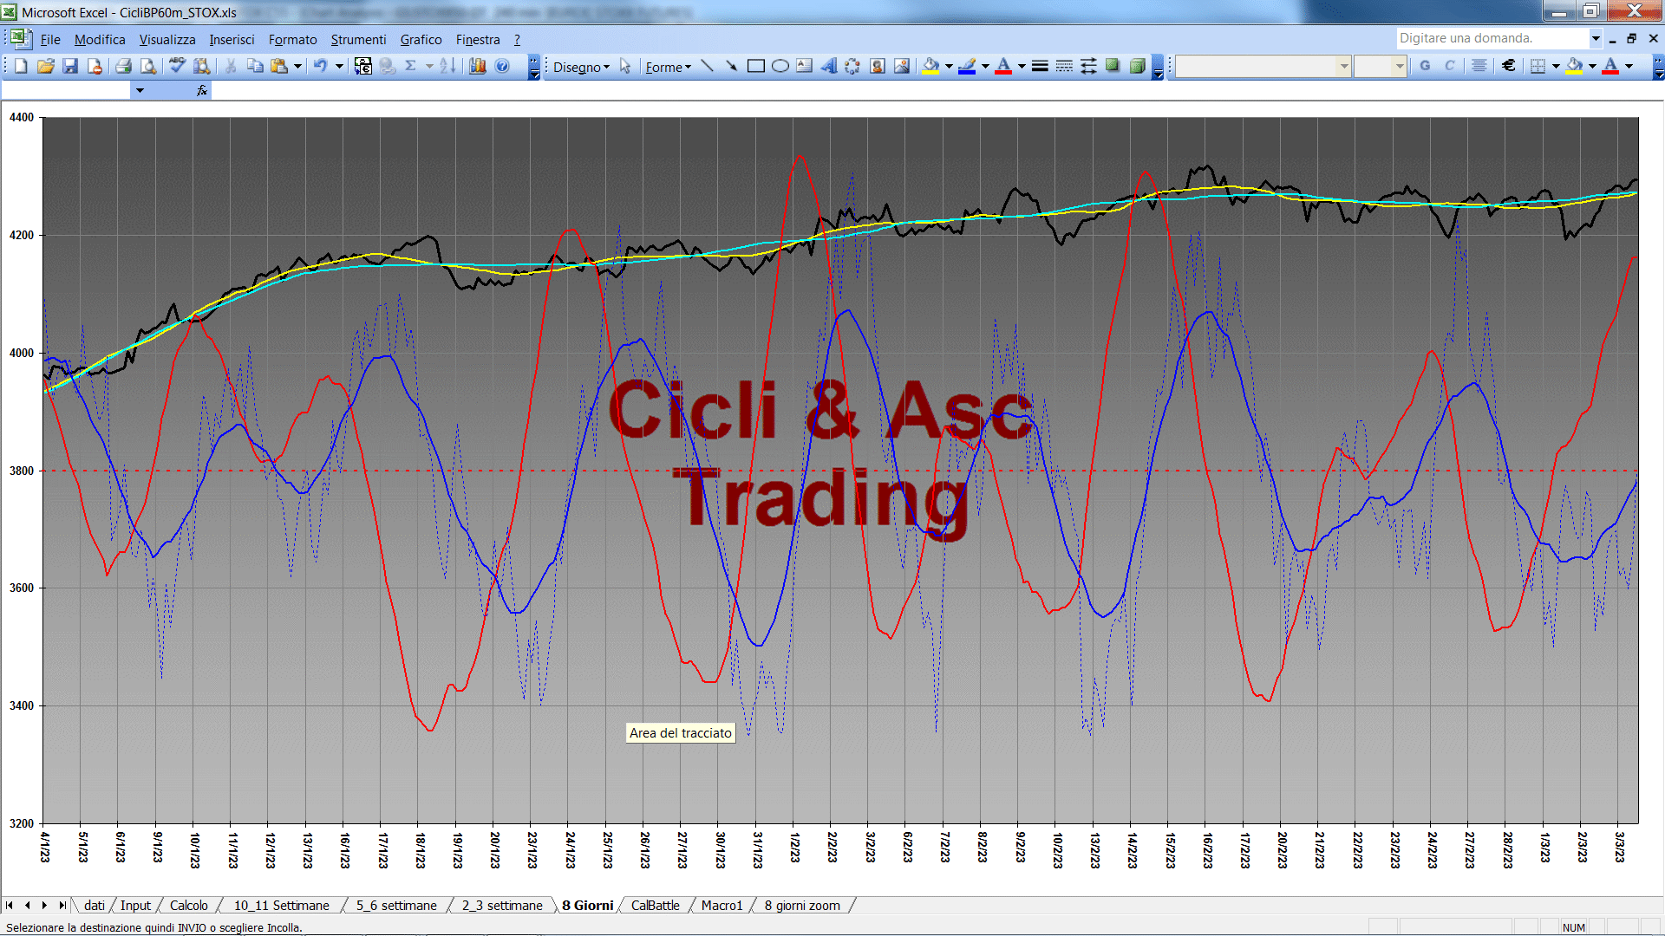Open Help with the blue question mark icon
The height and width of the screenshot is (936, 1665).
coord(502,66)
